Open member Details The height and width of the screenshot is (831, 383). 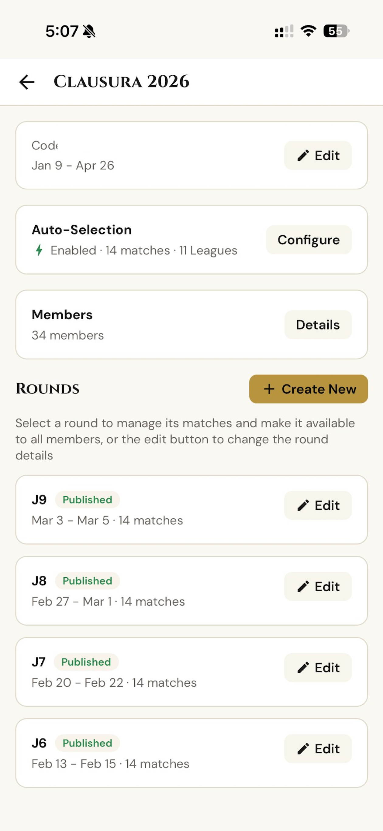click(318, 324)
